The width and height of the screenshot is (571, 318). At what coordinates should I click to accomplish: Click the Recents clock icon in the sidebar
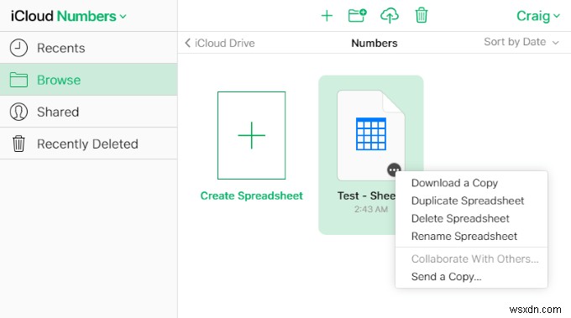(18, 48)
